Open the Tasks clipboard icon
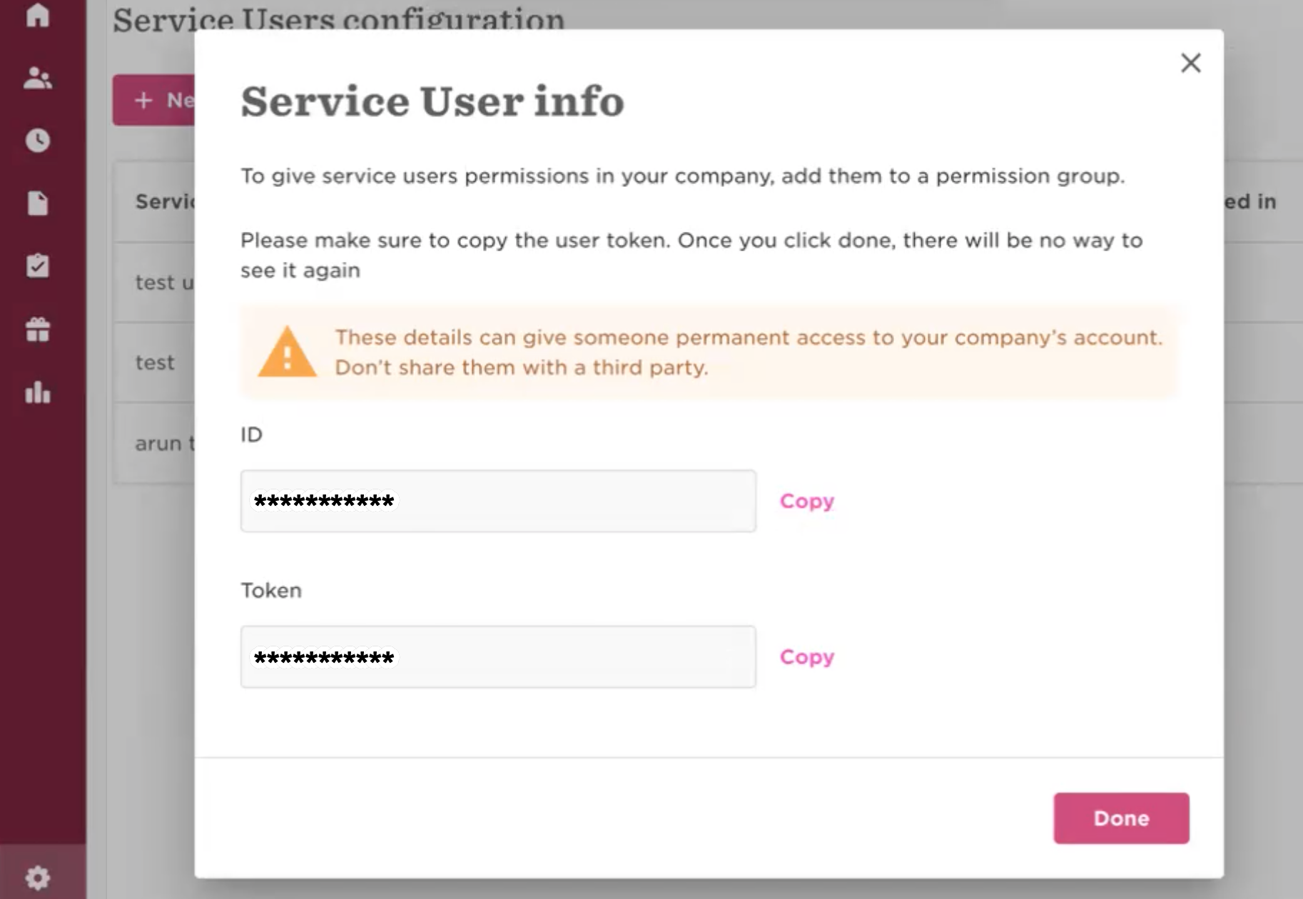Image resolution: width=1303 pixels, height=899 pixels. (37, 266)
